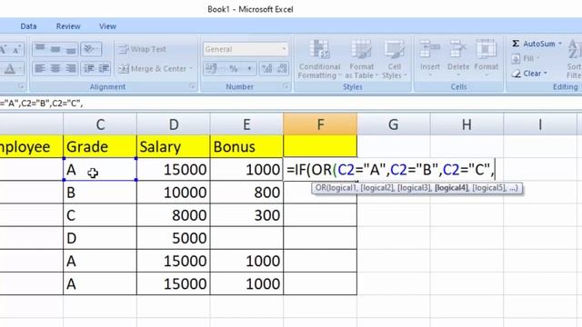Open Format as Table dropdown
This screenshot has width=582, height=327.
click(x=361, y=59)
